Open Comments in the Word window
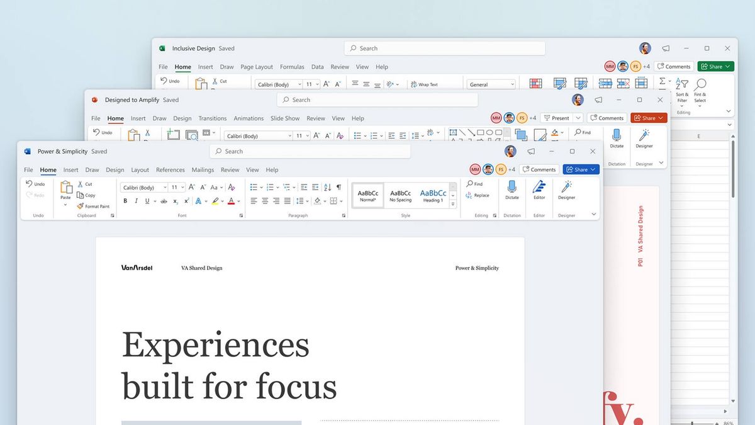 pyautogui.click(x=539, y=169)
